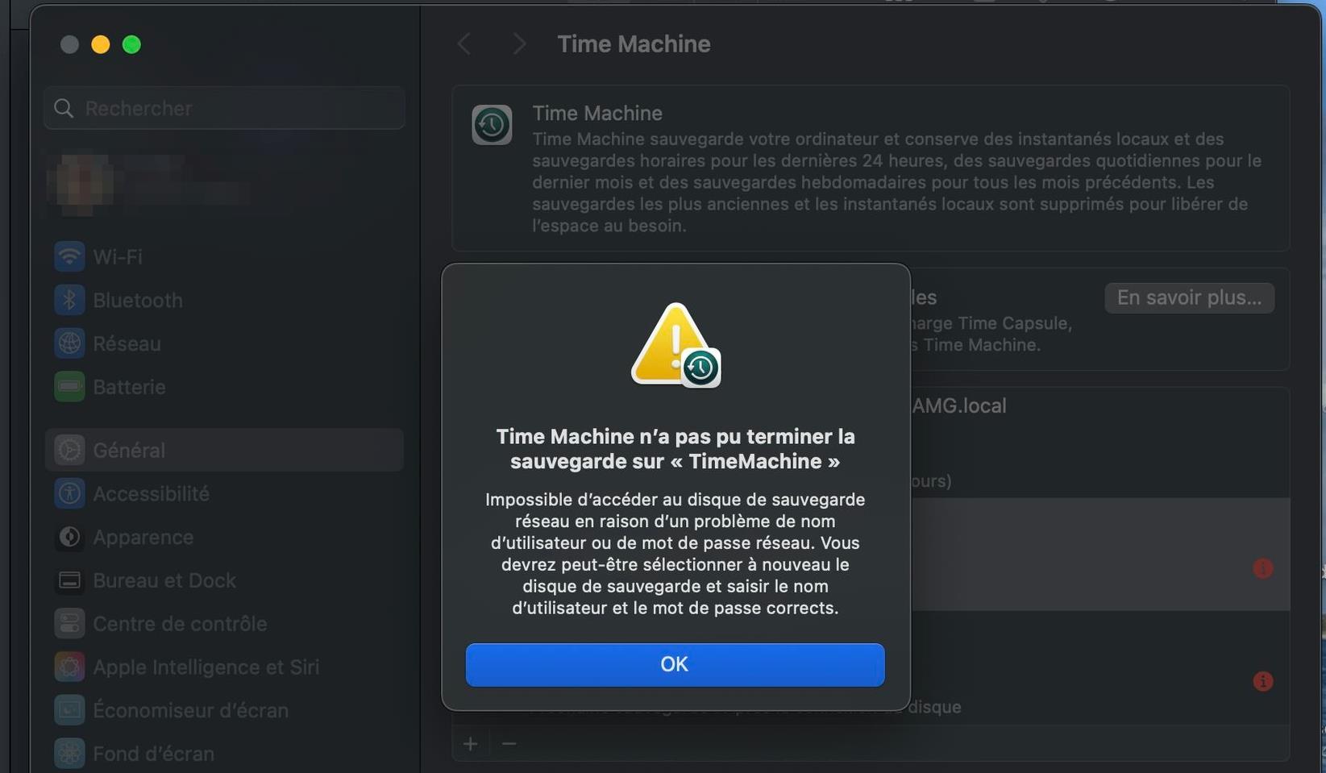
Task: Show upper red info error indicator
Action: click(x=1263, y=568)
